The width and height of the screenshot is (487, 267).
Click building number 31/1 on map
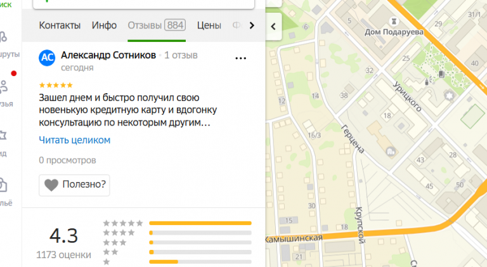[x=474, y=15]
